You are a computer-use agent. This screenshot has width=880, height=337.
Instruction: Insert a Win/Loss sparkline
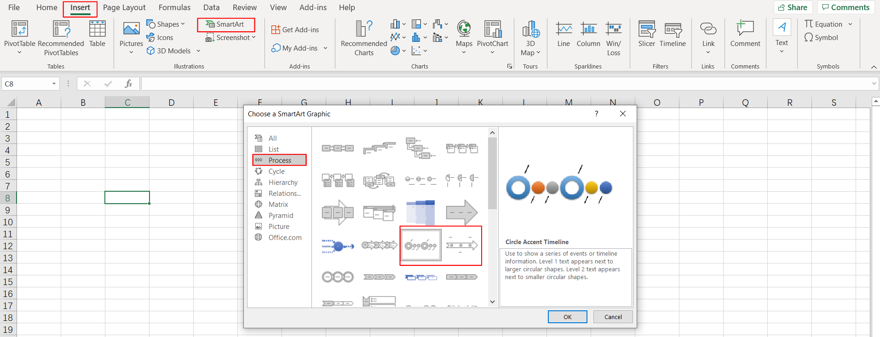614,39
